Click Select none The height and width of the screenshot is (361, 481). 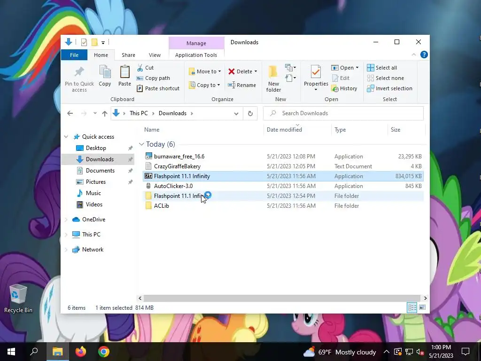coord(386,78)
